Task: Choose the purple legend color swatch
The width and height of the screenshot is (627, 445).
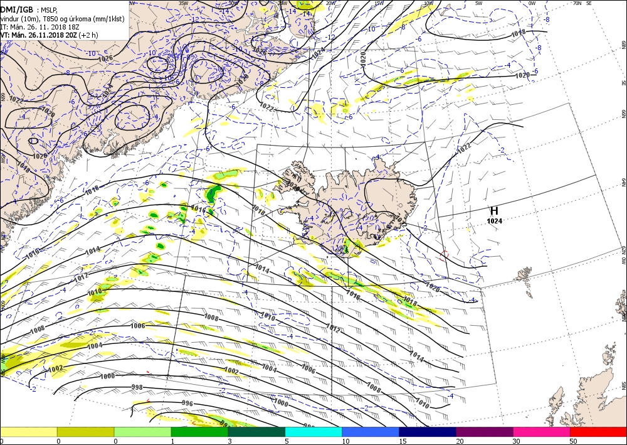Action: [x=484, y=432]
